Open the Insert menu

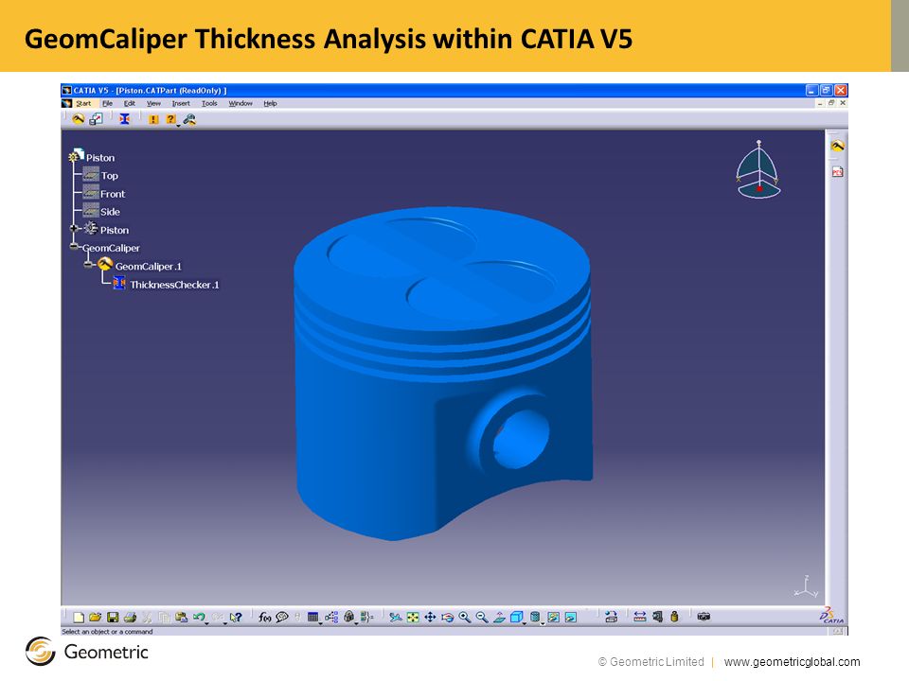pyautogui.click(x=181, y=104)
